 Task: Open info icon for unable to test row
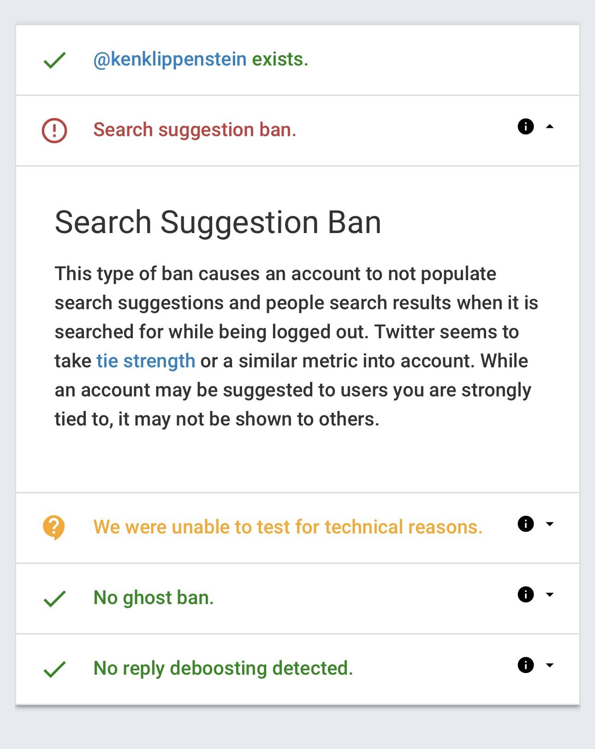pyautogui.click(x=526, y=524)
